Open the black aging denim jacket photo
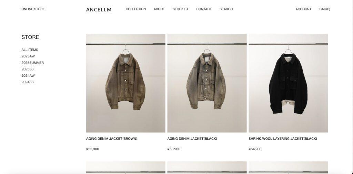This screenshot has width=353, height=174. pos(207,83)
